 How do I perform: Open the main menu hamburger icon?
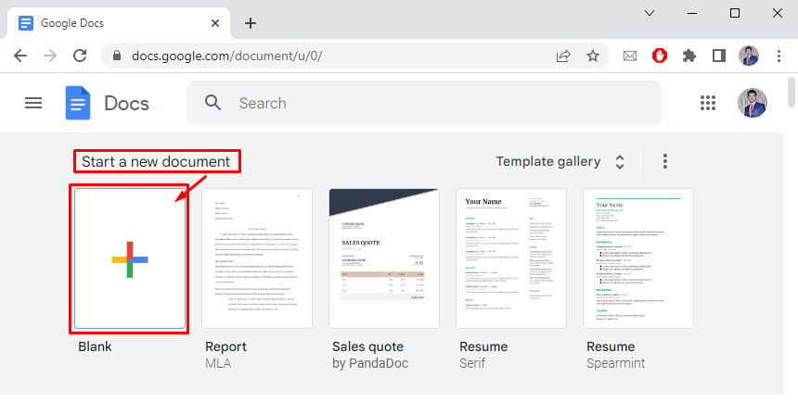33,103
